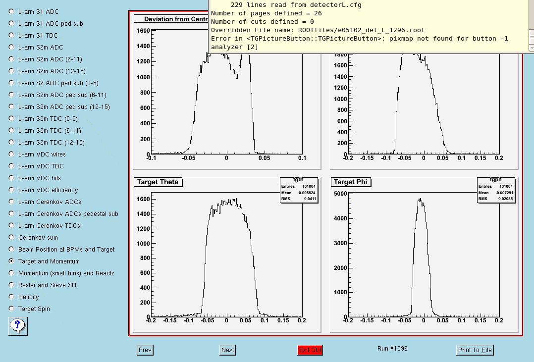The image size is (534, 362).
Task: Switch to the Helicity page
Action: coord(11,297)
